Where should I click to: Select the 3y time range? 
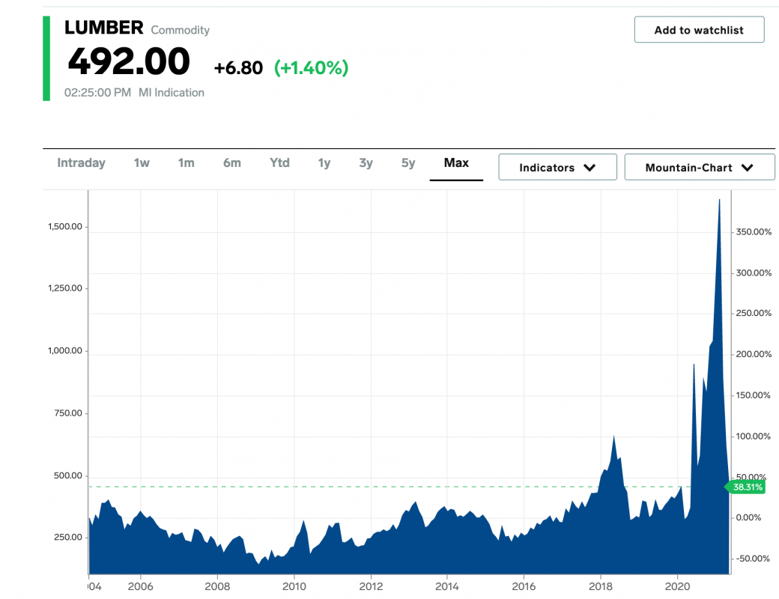tap(366, 163)
